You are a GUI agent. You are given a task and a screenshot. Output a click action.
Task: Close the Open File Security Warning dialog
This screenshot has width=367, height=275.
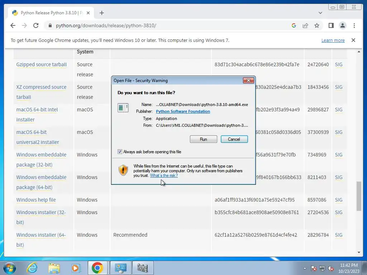click(x=248, y=81)
